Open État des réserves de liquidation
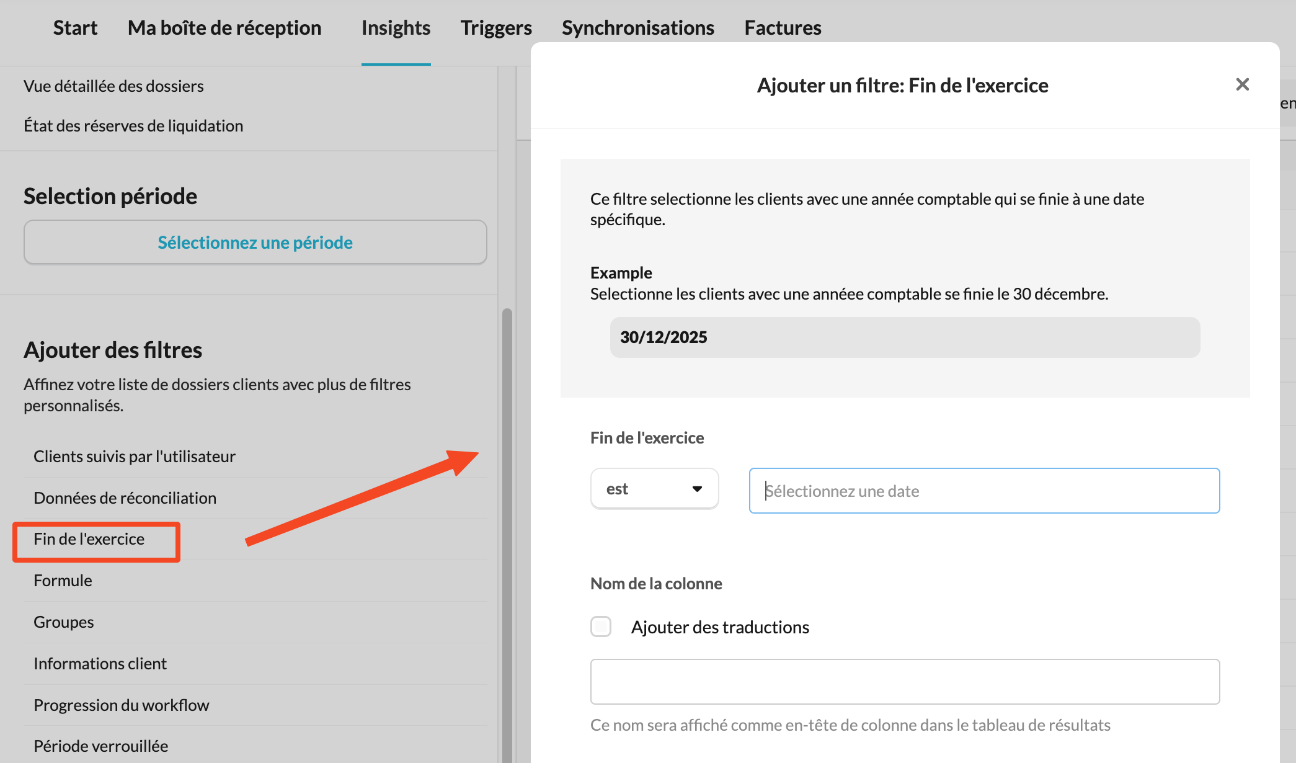This screenshot has width=1296, height=763. (x=133, y=126)
